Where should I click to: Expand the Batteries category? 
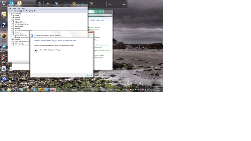[11, 16]
